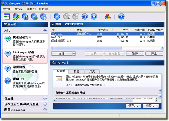Image resolution: width=169 pixels, height=121 pixels.
Task: Click the 打印... button
Action: 151,106
